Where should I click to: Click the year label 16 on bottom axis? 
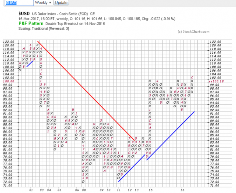point(182,190)
